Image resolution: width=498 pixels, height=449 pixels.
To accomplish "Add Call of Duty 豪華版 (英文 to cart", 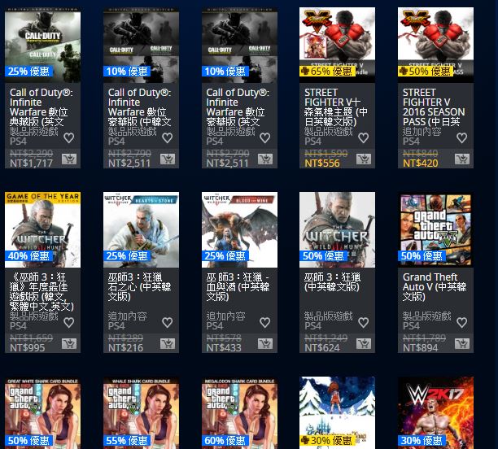I will (x=265, y=159).
